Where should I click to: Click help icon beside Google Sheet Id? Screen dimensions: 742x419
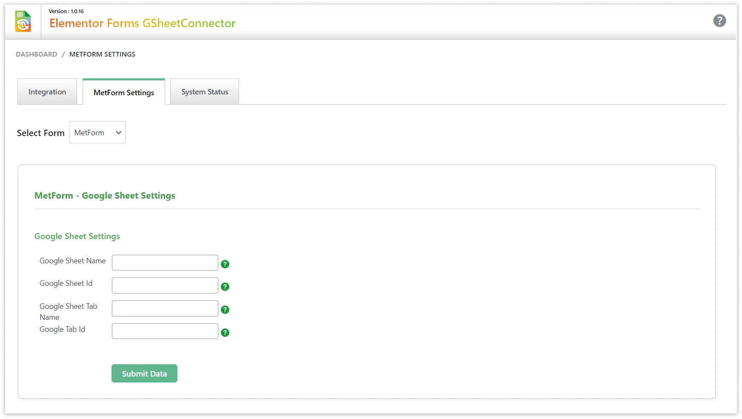(x=225, y=287)
